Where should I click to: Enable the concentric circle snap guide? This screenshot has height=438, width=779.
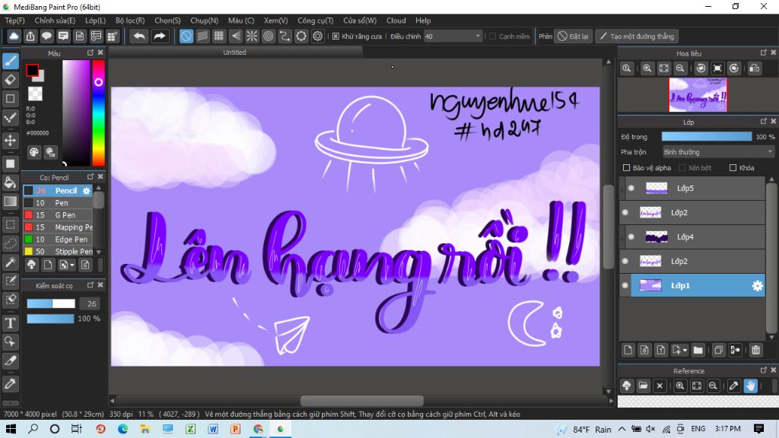tap(269, 36)
